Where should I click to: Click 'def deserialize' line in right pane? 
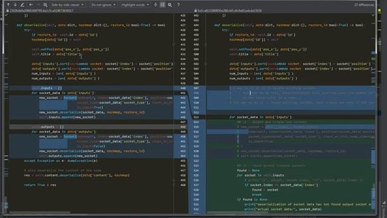point(288,25)
